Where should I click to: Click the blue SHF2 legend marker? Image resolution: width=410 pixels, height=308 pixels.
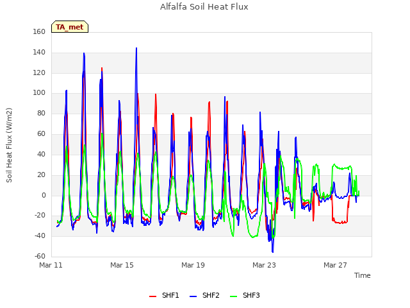(193, 296)
